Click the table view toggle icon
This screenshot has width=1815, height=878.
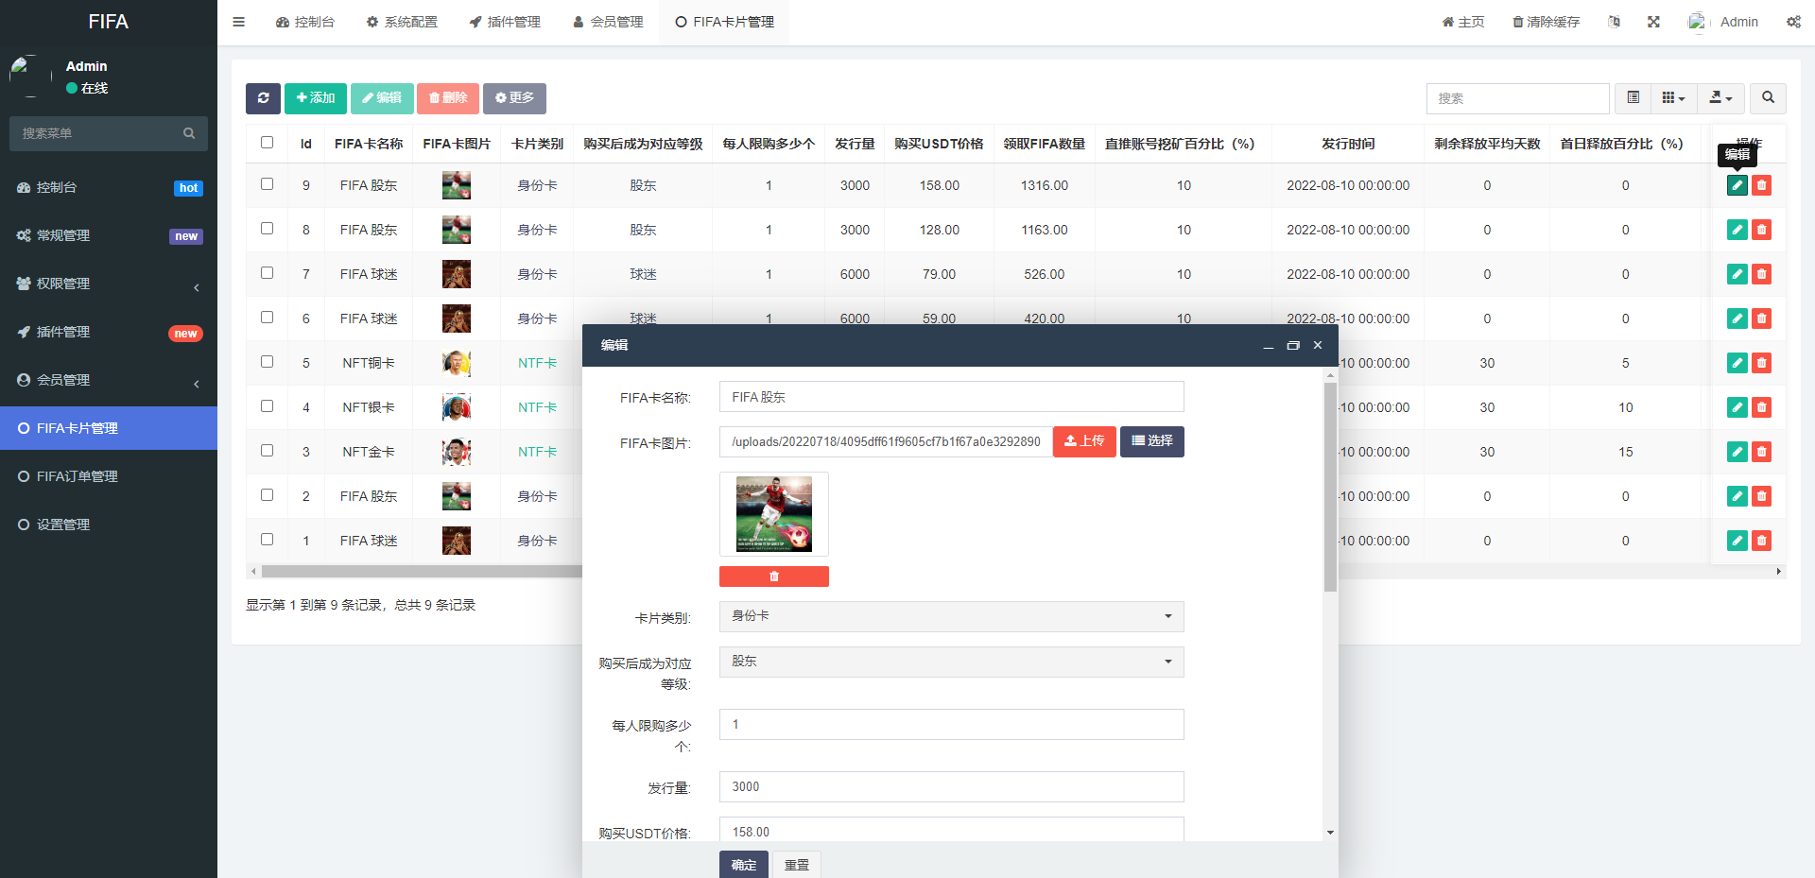[1633, 98]
